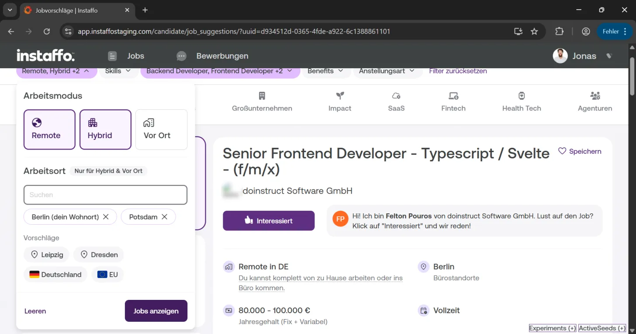This screenshot has width=636, height=334.
Task: Open the Jobs navigation item
Action: pos(126,56)
